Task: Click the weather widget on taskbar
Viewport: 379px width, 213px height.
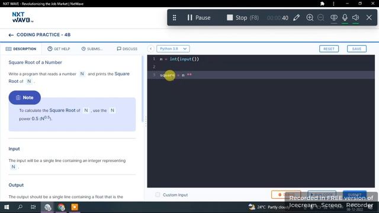Action: [x=269, y=207]
